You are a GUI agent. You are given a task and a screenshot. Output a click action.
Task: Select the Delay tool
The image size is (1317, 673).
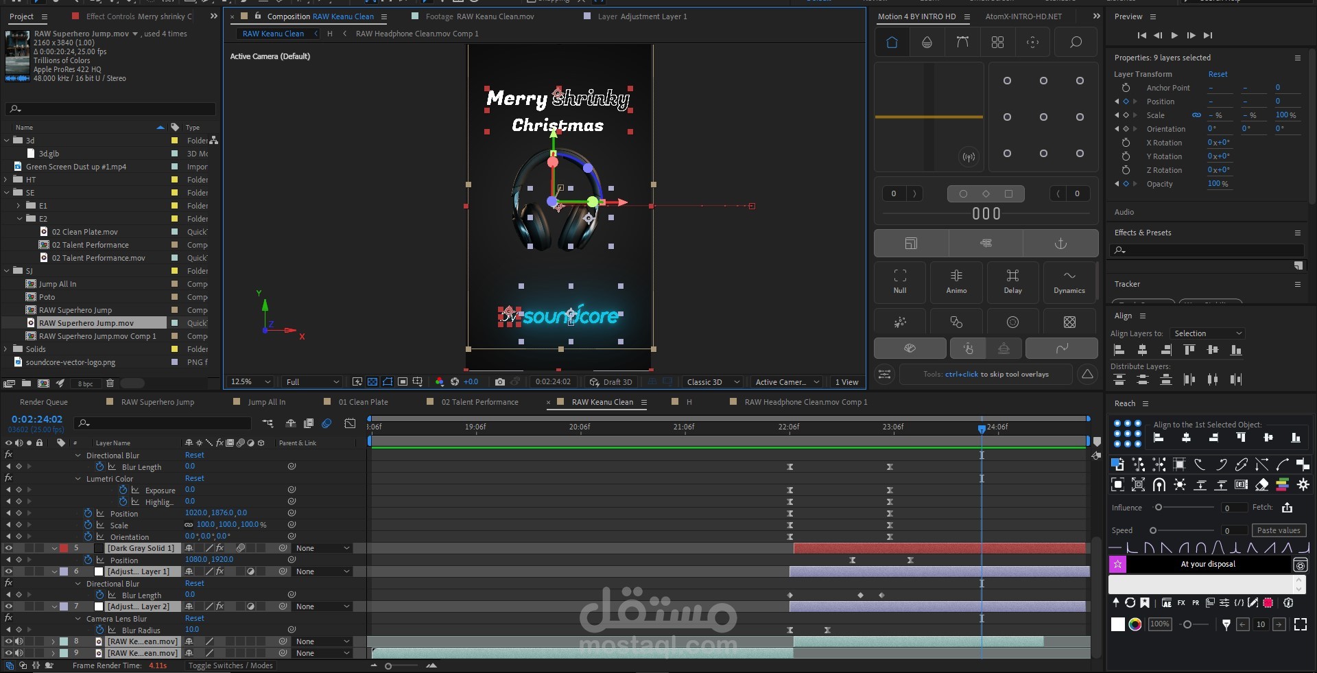[1012, 281]
